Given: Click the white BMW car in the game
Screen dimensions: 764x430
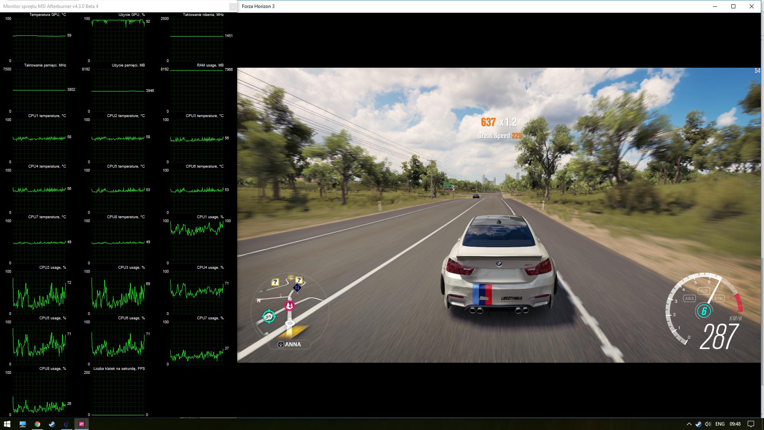Looking at the screenshot, I should (x=499, y=266).
